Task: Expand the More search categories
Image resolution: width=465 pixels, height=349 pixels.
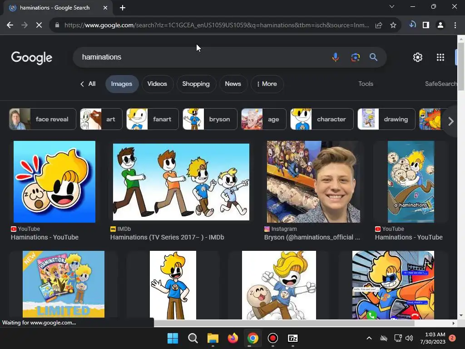Action: tap(267, 84)
